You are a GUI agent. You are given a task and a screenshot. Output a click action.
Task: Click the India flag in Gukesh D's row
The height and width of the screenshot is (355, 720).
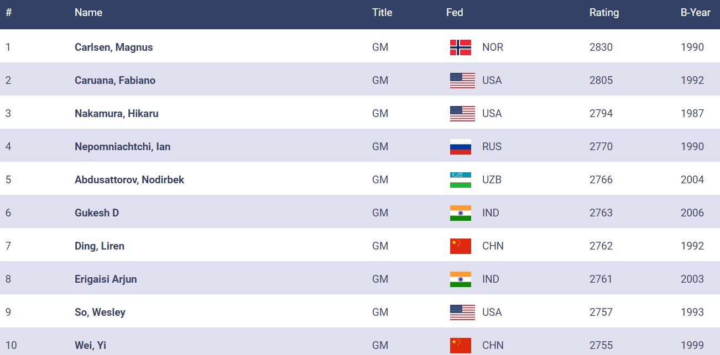click(460, 213)
